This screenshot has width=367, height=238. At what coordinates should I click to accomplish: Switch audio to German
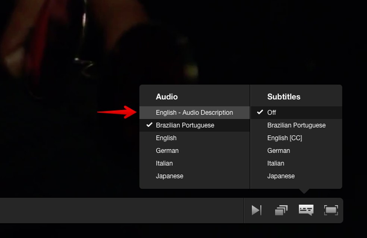tap(194, 151)
